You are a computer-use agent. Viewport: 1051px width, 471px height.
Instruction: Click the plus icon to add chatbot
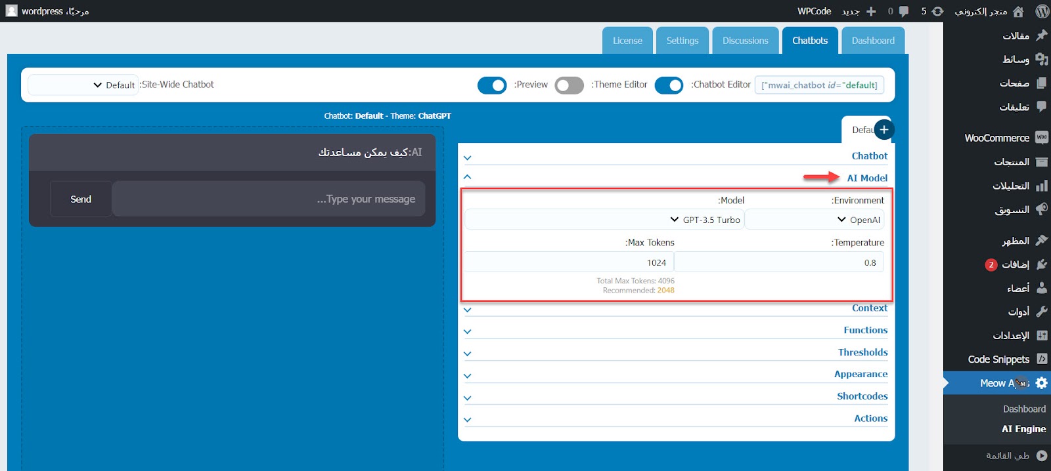884,130
